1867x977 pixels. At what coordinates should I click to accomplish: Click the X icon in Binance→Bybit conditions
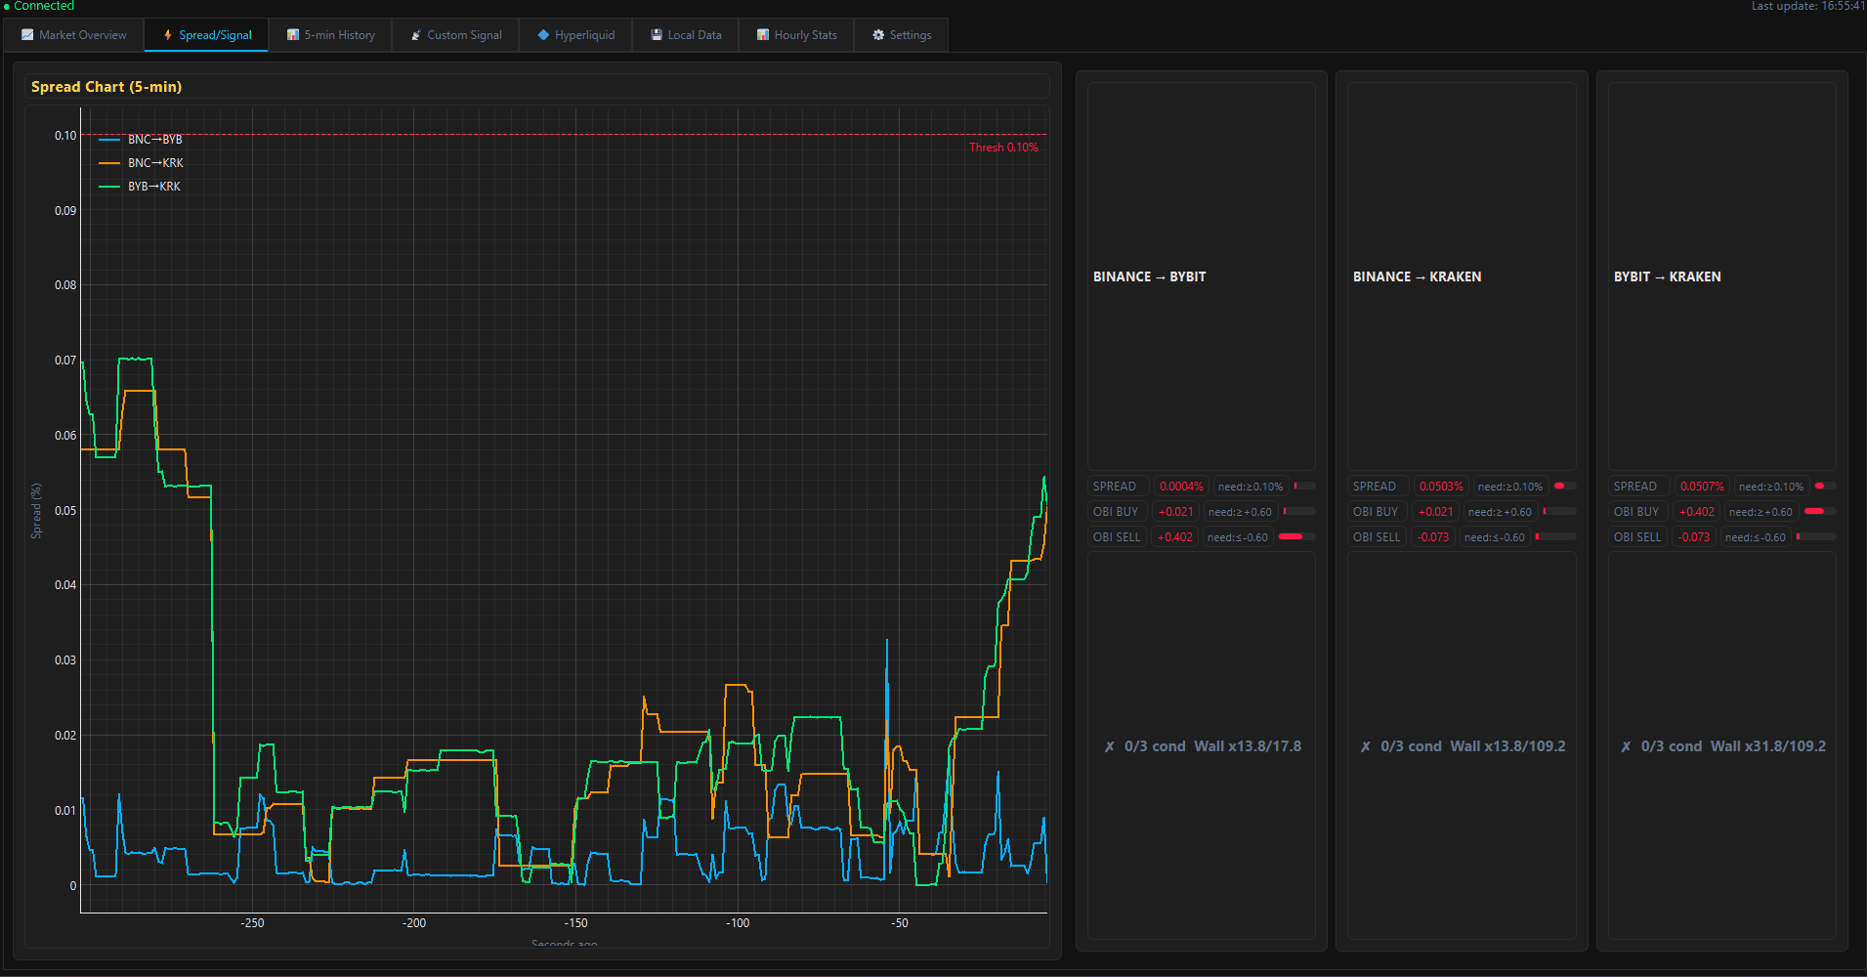coord(1109,746)
